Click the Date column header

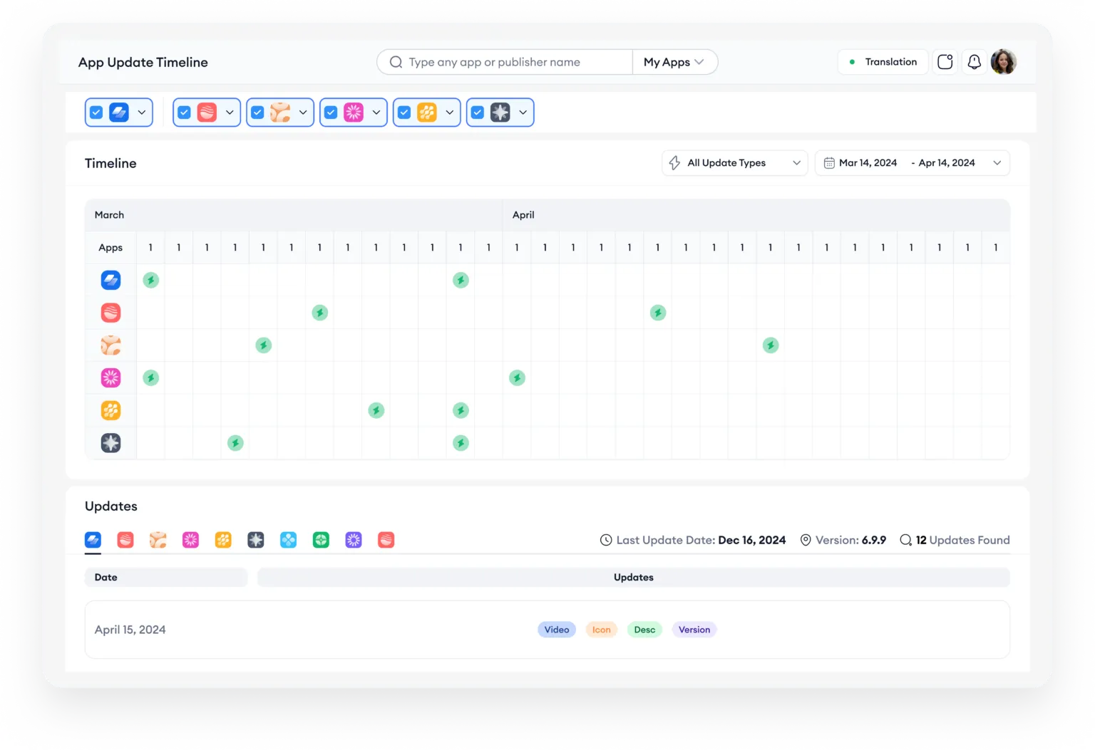(x=166, y=577)
